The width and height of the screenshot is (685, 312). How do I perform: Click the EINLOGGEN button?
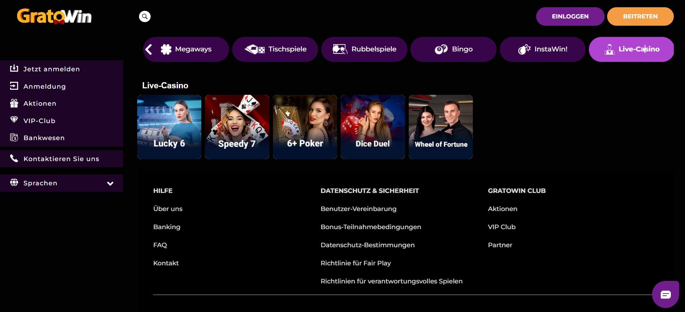[570, 16]
